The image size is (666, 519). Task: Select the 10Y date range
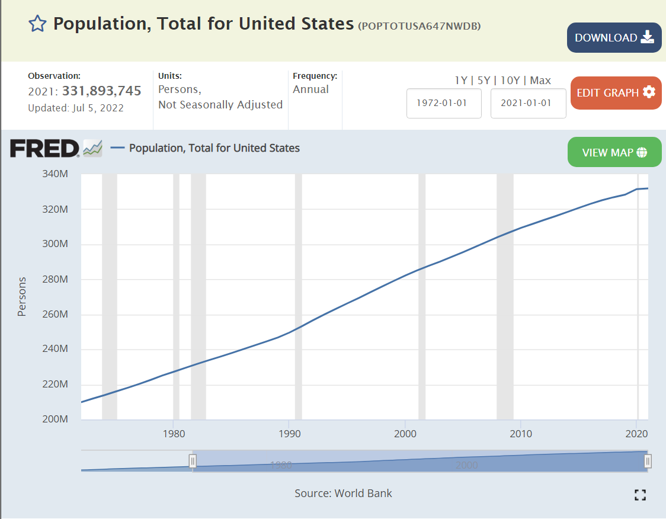pos(510,81)
